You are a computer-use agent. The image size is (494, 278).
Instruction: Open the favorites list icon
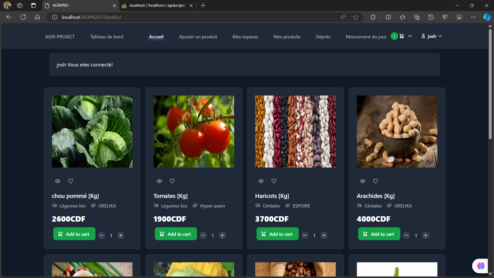click(403, 17)
